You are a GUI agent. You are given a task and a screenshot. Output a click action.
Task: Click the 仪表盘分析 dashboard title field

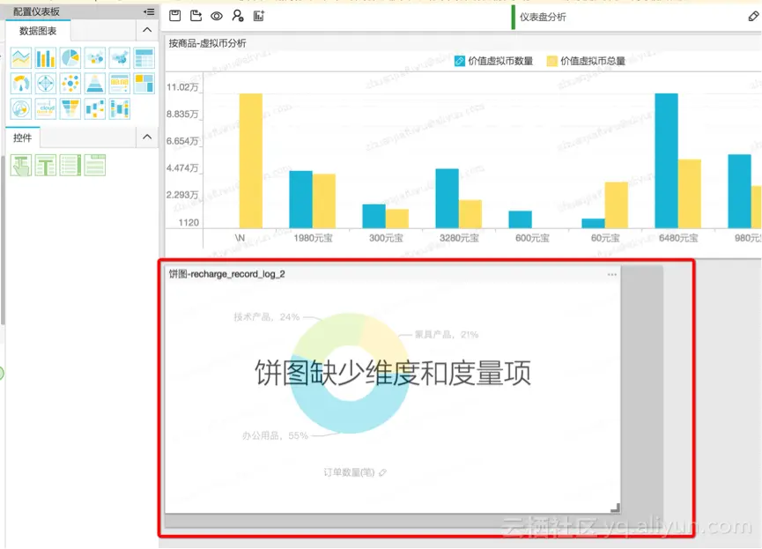(543, 17)
